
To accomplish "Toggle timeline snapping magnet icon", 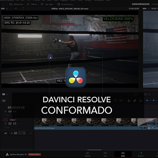I will point(129,101).
